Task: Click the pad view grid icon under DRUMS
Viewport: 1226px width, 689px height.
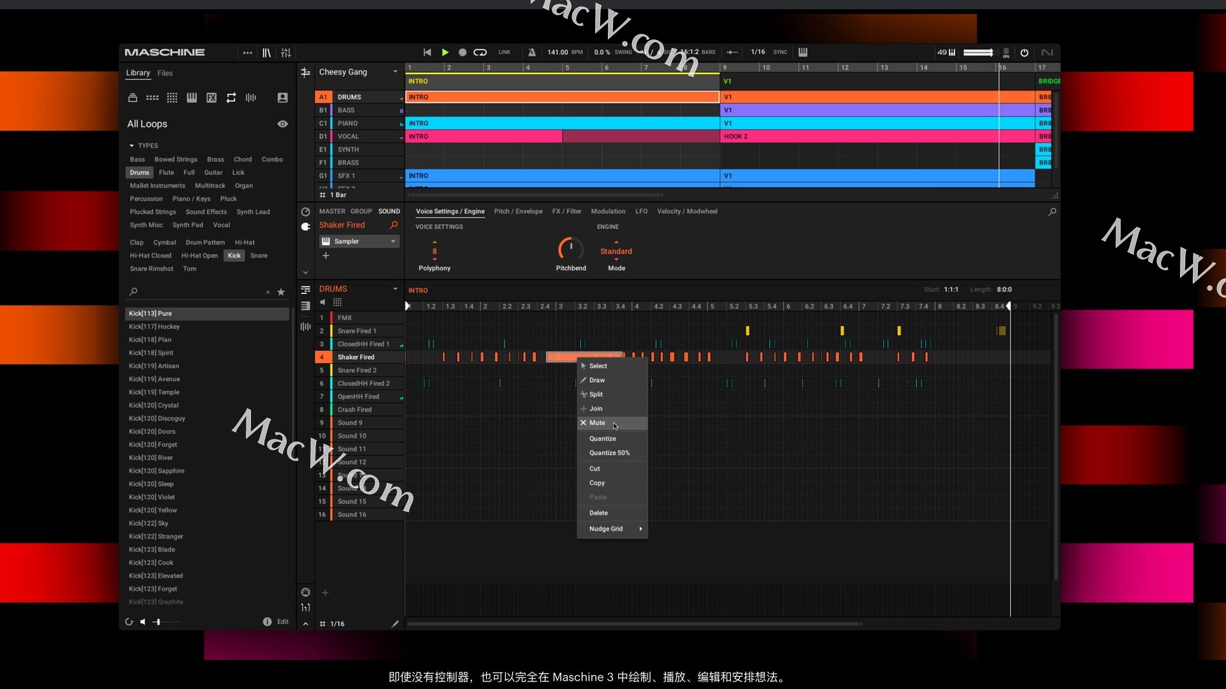Action: [x=337, y=302]
